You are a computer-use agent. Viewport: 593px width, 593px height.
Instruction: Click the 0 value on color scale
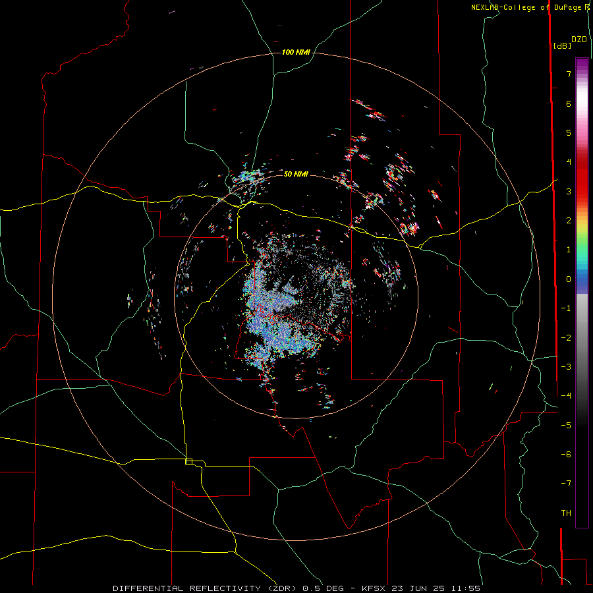[569, 279]
